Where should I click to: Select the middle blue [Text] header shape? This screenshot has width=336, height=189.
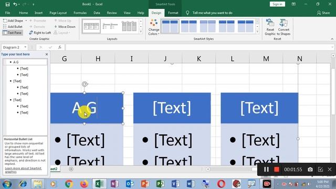(172, 108)
